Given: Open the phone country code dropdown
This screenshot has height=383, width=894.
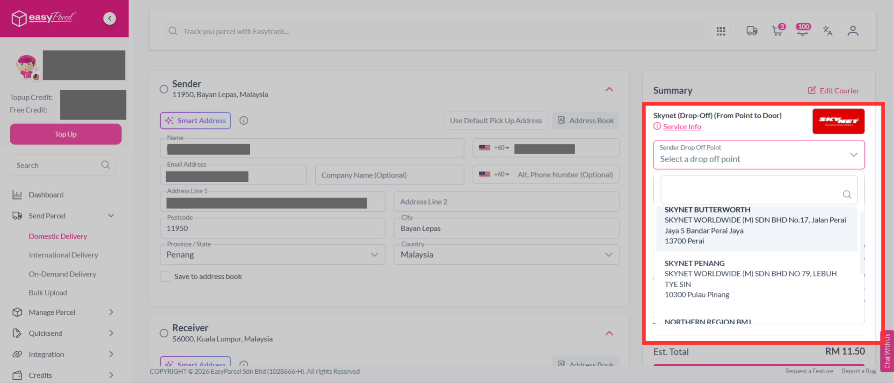Looking at the screenshot, I should 494,148.
